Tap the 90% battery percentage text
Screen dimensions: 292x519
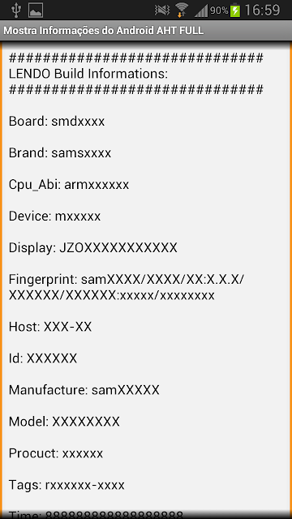[219, 11]
